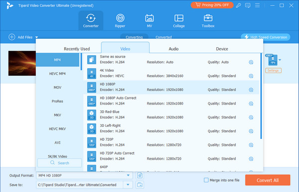Click the 4K Video format icon
Screen dimensions: 299x192
pyautogui.click(x=92, y=74)
